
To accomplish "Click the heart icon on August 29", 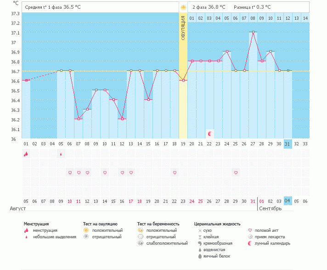I will [236, 172].
